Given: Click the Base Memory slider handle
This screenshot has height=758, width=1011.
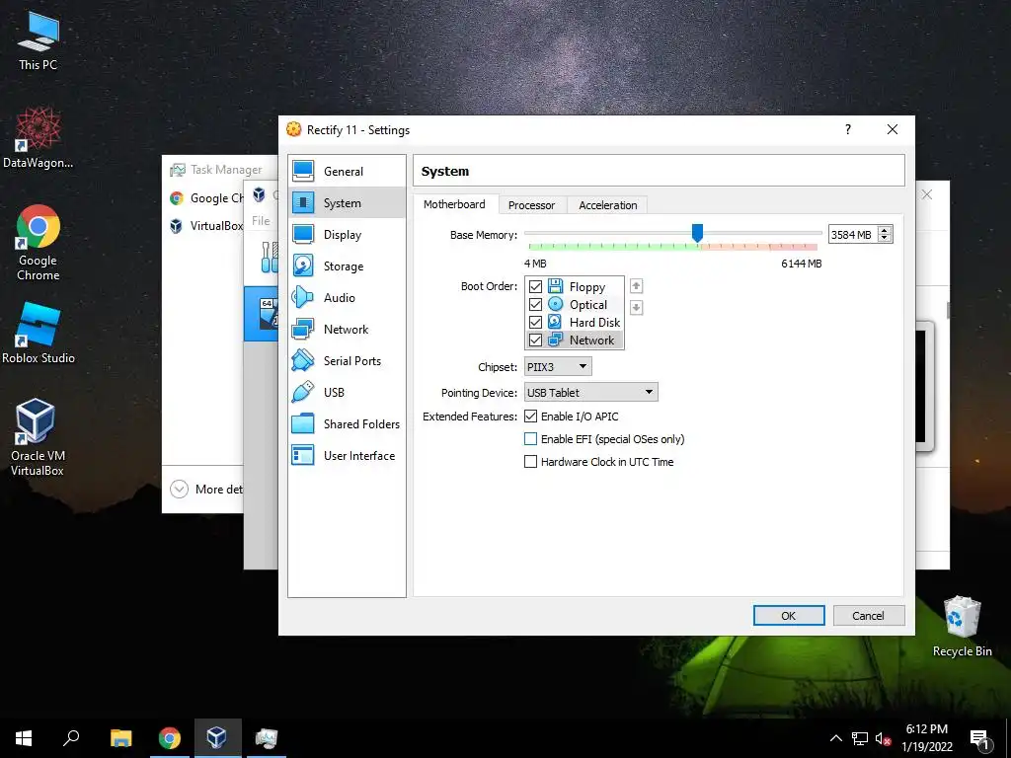Looking at the screenshot, I should click(x=697, y=233).
